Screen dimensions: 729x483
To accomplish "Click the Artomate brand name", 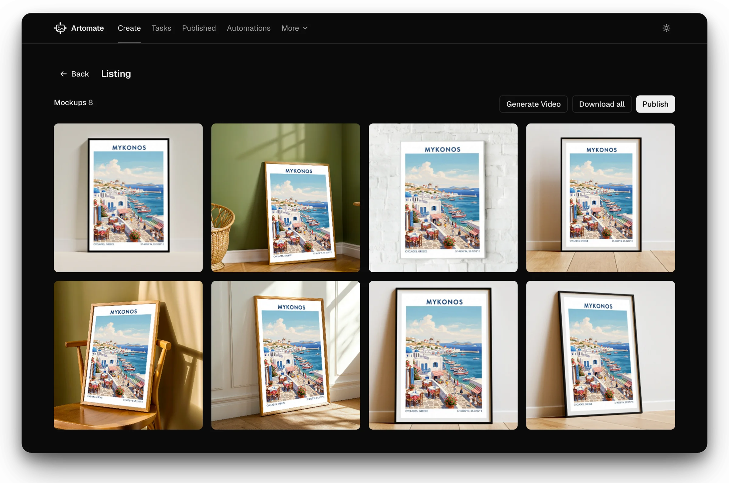I will 87,28.
